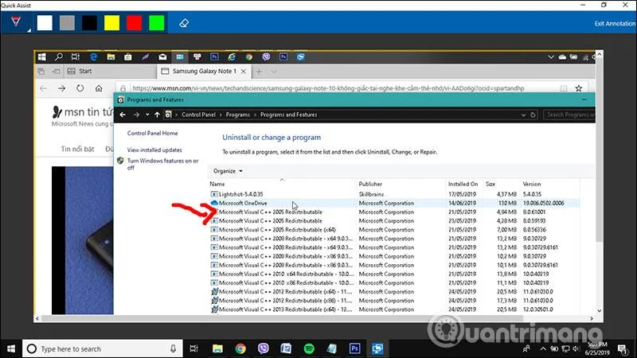Pick the green pen color

[x=156, y=23]
